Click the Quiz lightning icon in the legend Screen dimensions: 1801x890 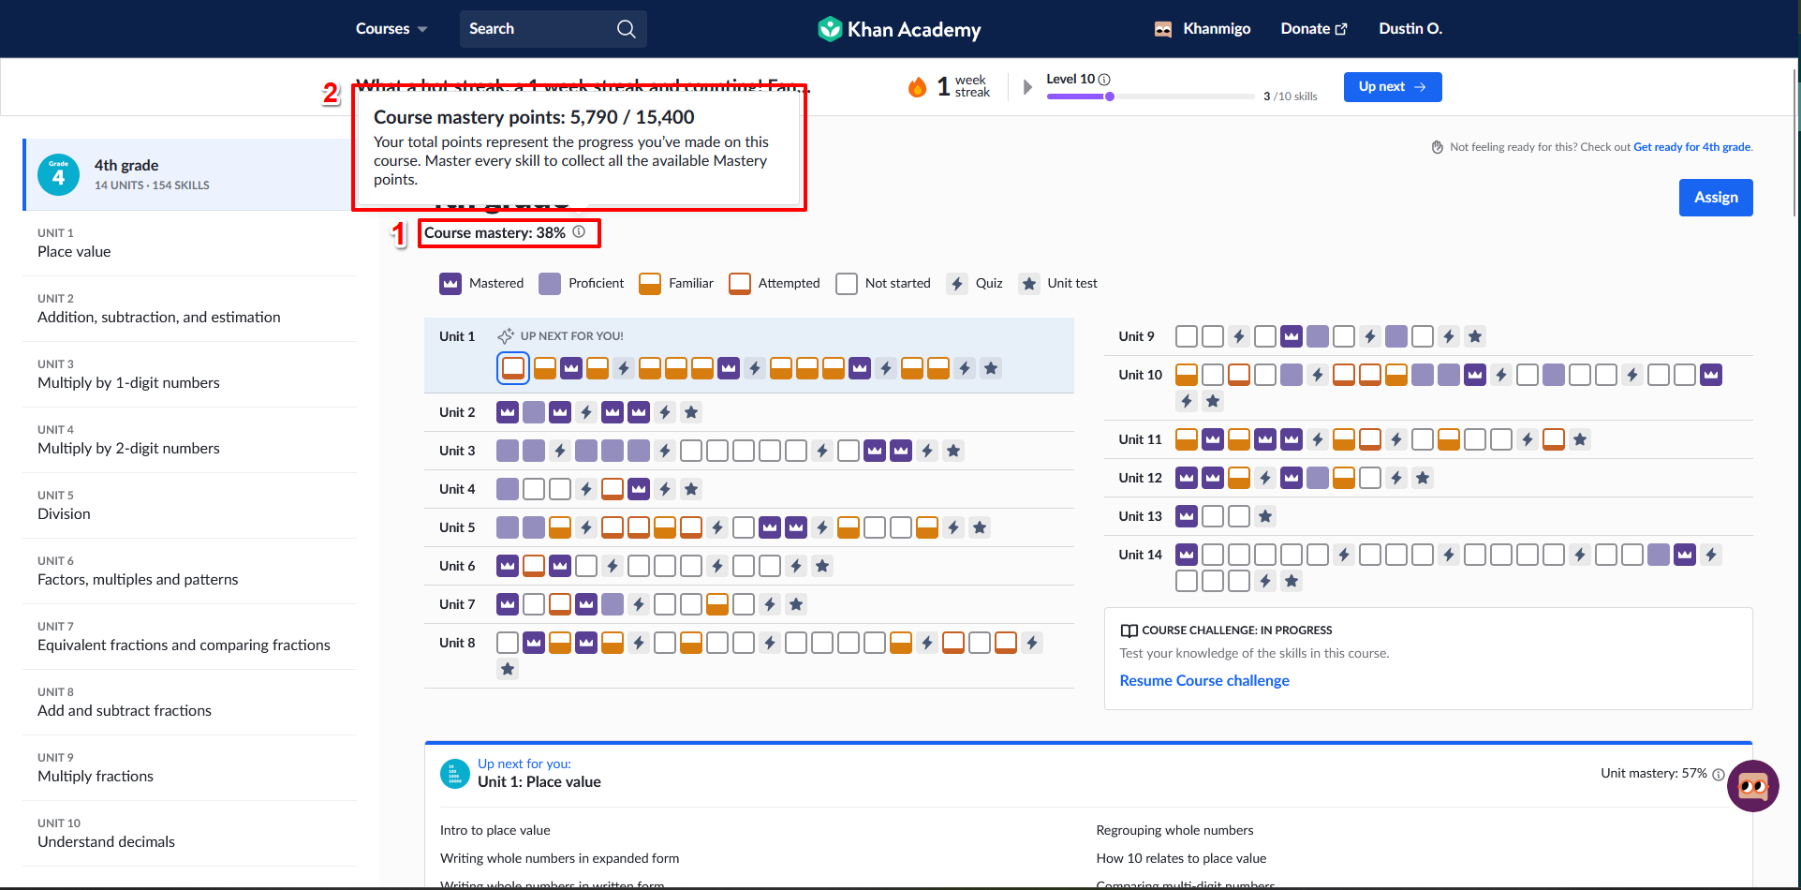point(956,283)
